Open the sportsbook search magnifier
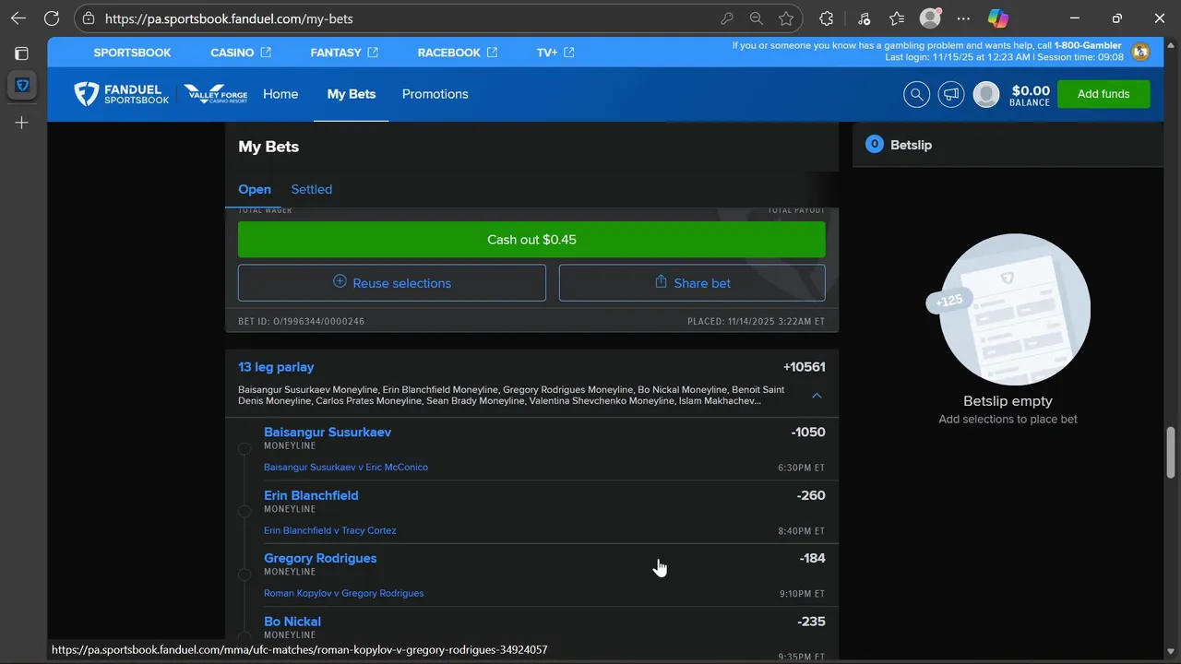This screenshot has width=1181, height=664. [x=916, y=94]
